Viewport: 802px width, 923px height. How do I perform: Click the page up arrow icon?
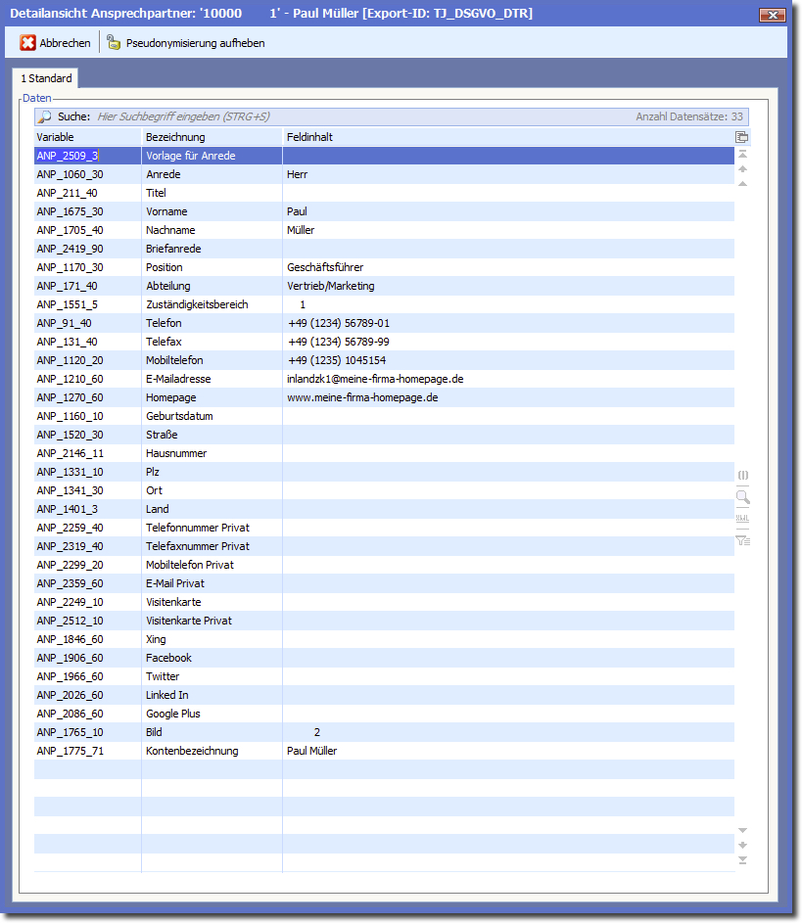tap(742, 168)
